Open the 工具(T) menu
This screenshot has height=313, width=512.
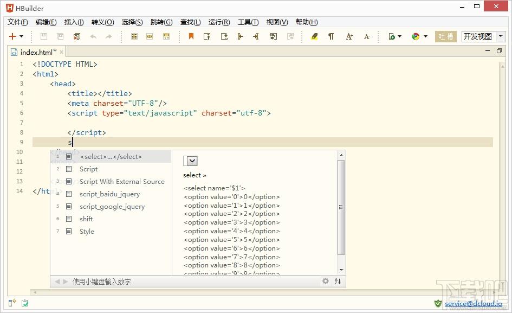(x=248, y=22)
